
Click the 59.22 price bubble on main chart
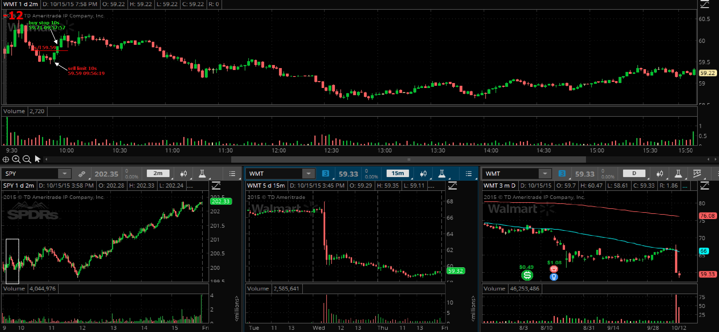pos(708,73)
